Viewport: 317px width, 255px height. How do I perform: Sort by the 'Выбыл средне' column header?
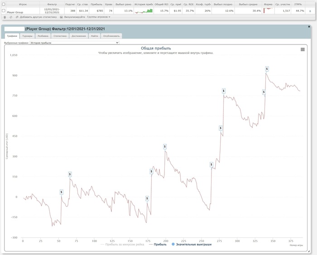248,4
